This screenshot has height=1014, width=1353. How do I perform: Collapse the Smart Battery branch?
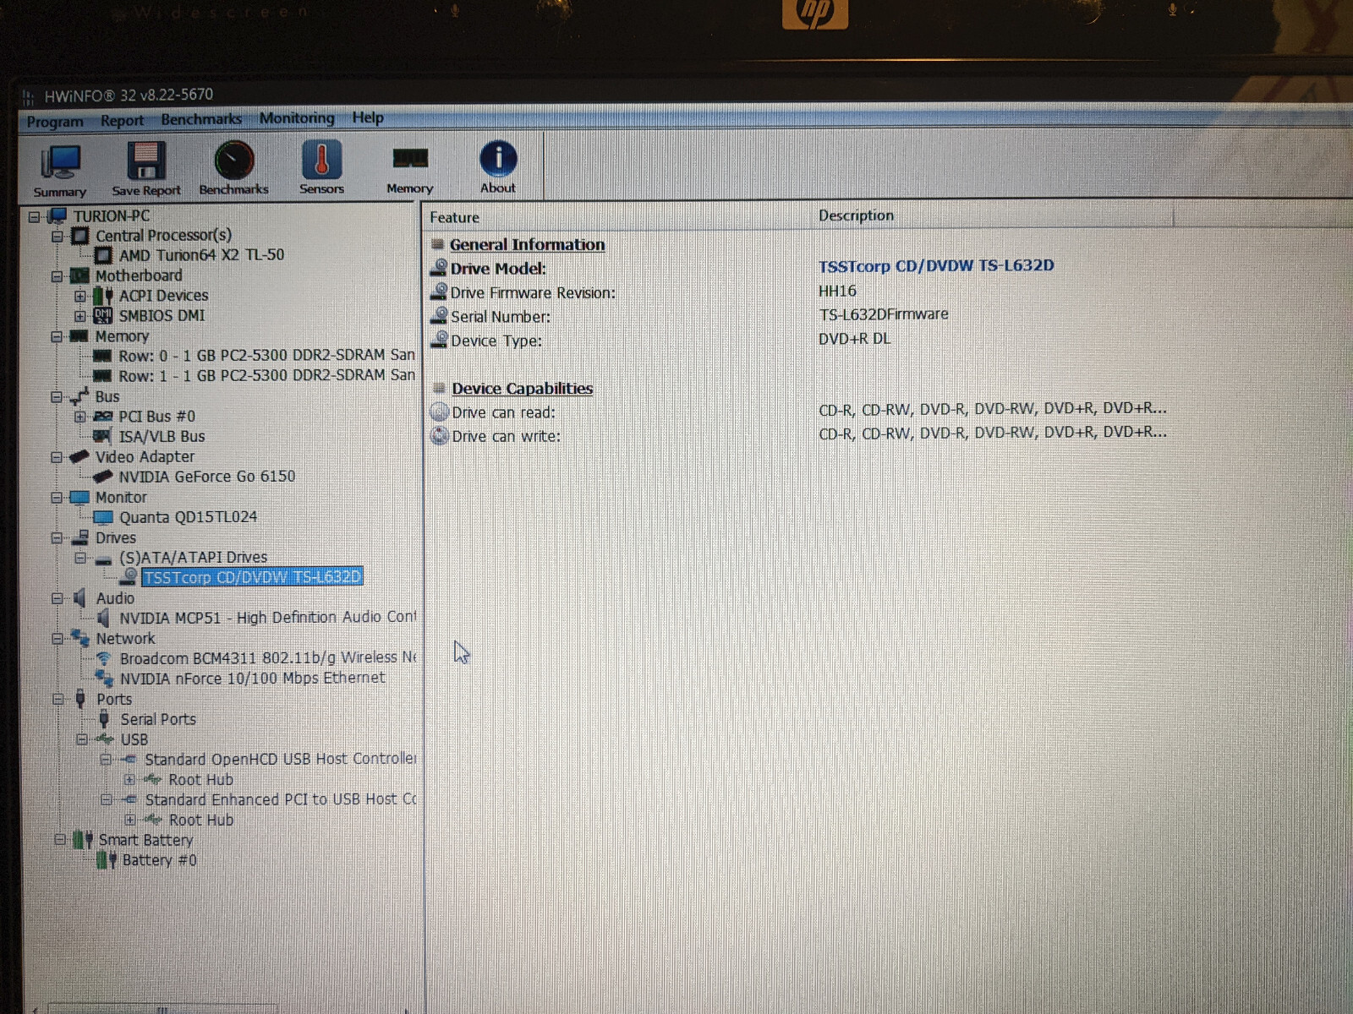(59, 840)
